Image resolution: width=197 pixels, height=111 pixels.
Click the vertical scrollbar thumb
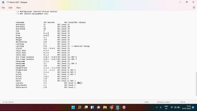pos(196,84)
